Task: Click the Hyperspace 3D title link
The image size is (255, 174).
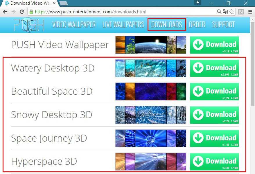Action: (44, 161)
